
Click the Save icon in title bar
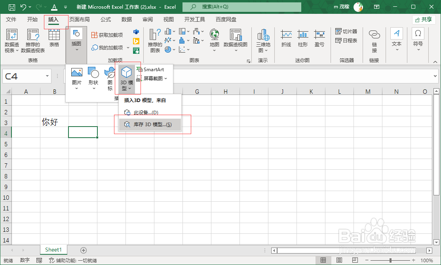pyautogui.click(x=11, y=7)
